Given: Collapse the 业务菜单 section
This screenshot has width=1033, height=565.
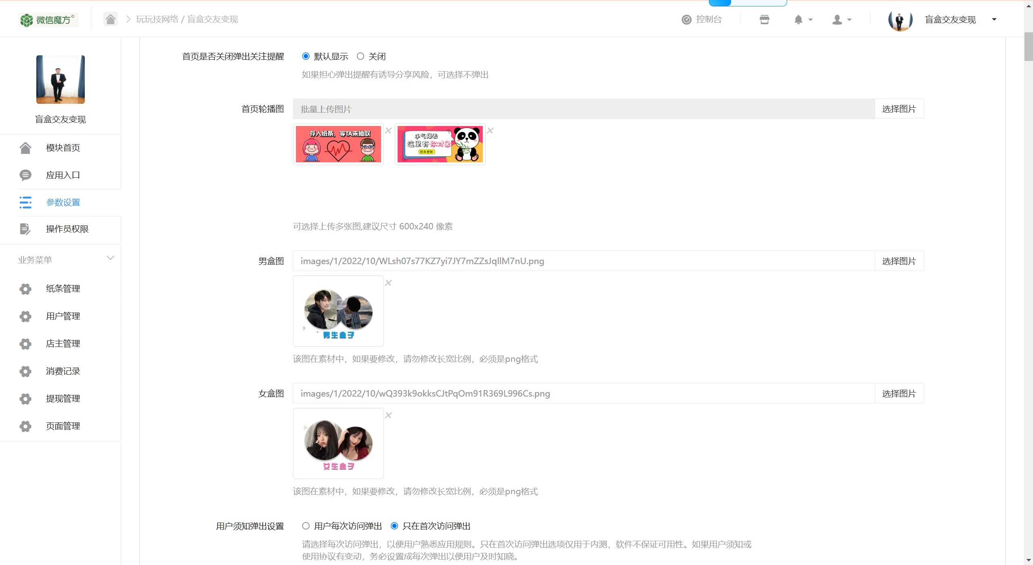Looking at the screenshot, I should (x=110, y=258).
